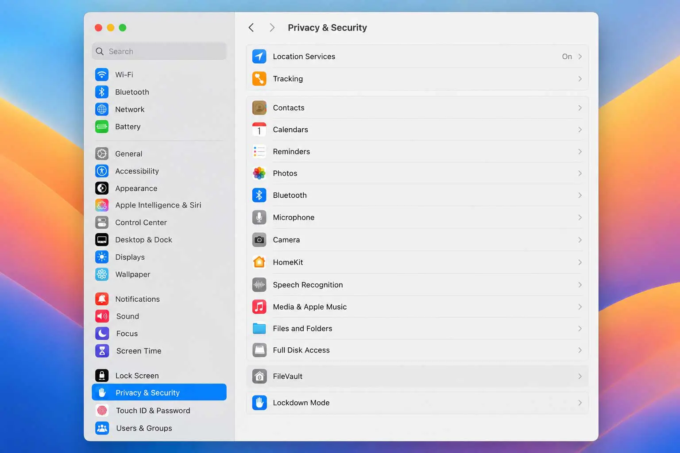Open Screen Time settings
The width and height of the screenshot is (680, 453).
tap(159, 351)
